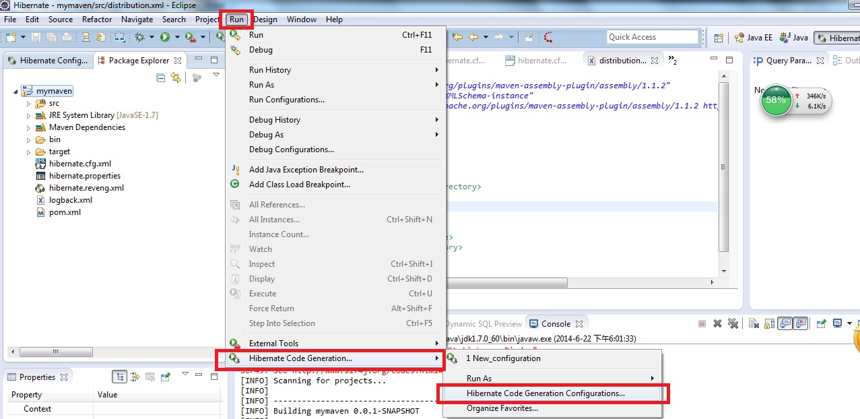The image size is (860, 419).
Task: Click the Remove Launch console icon
Action: [717, 324]
